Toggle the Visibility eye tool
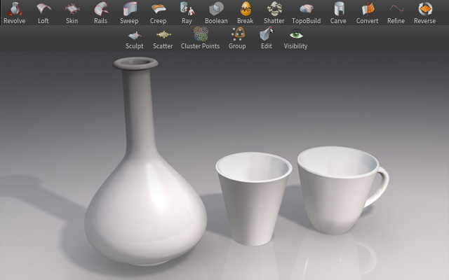 point(295,38)
